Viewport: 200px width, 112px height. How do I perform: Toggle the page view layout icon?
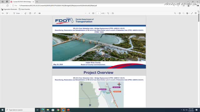pos(30,13)
